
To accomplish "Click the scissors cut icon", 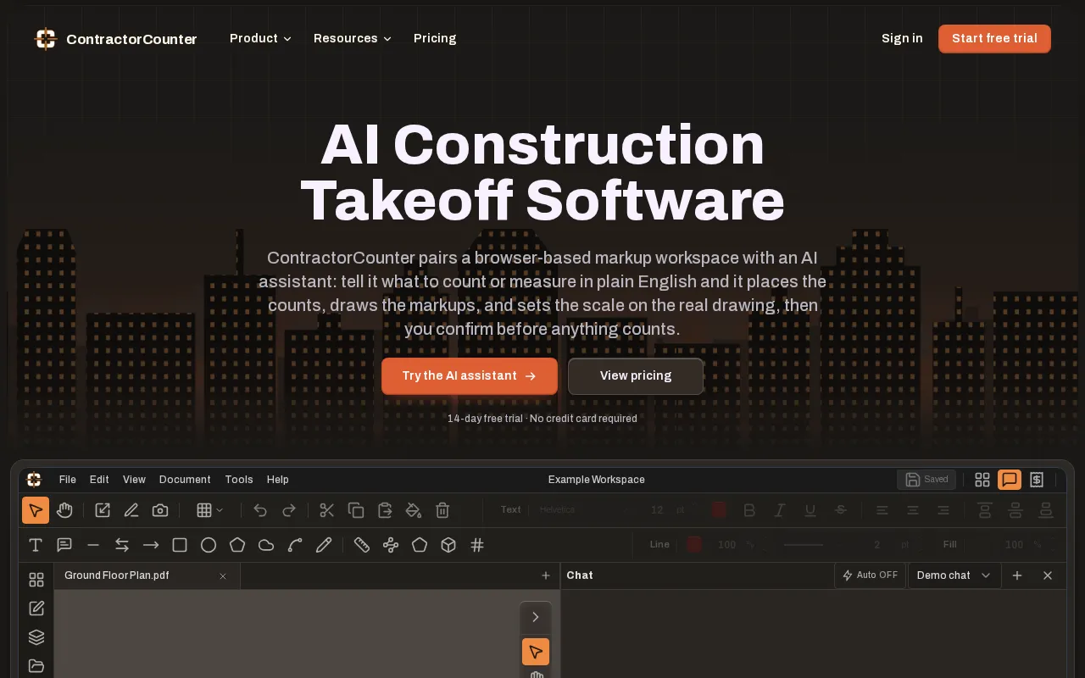I will [x=327, y=510].
